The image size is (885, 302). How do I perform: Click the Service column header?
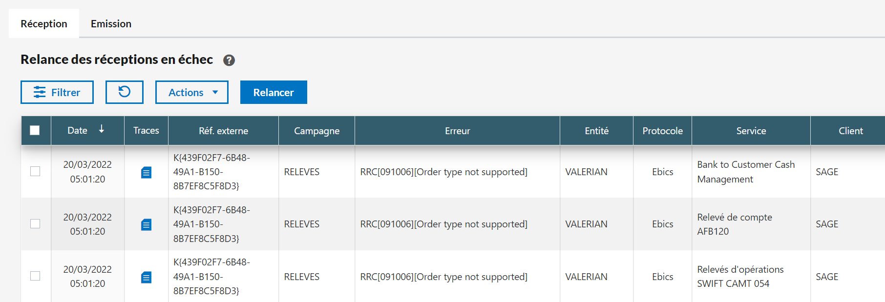click(x=751, y=131)
